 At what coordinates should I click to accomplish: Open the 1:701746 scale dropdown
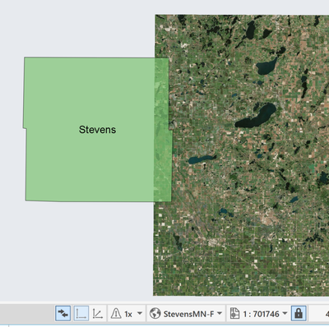pyautogui.click(x=285, y=313)
